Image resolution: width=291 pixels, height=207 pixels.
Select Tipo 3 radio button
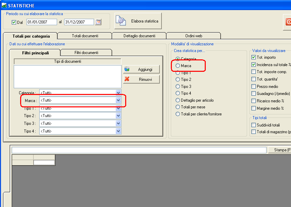[x=178, y=87]
